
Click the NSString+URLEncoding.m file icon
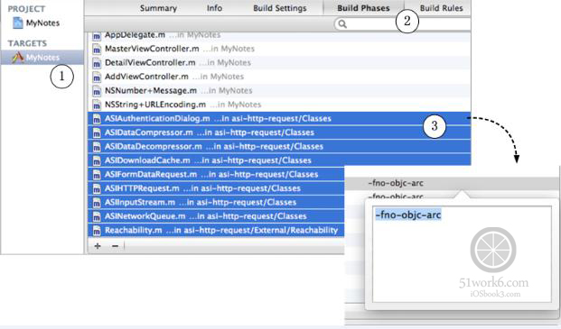(97, 105)
